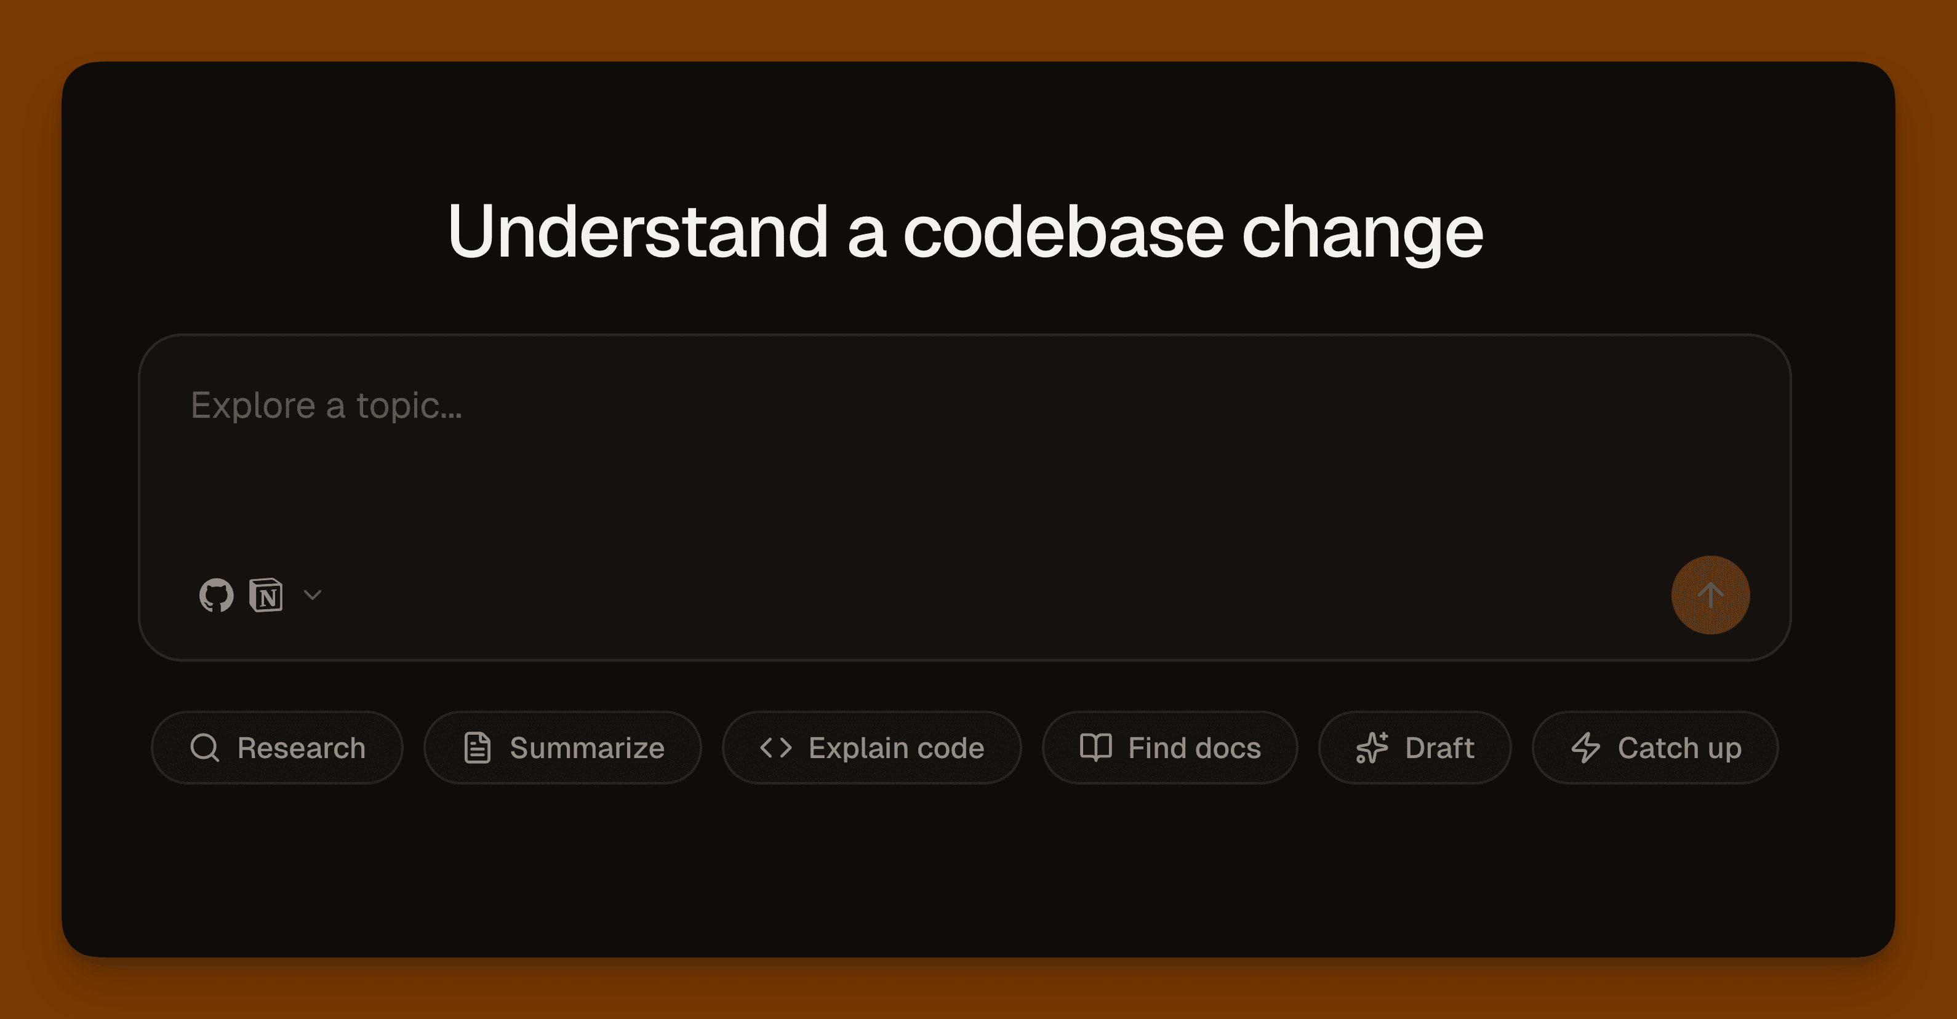Click the lightning bolt icon on Catch up
Image resolution: width=1957 pixels, height=1019 pixels.
click(1587, 747)
